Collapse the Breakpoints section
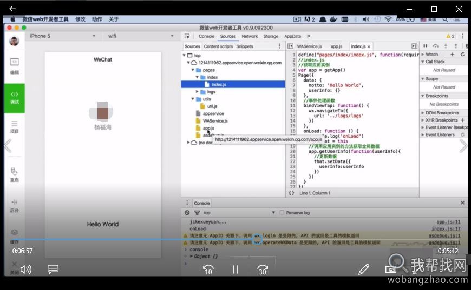This screenshot has width=471, height=290. [x=423, y=96]
